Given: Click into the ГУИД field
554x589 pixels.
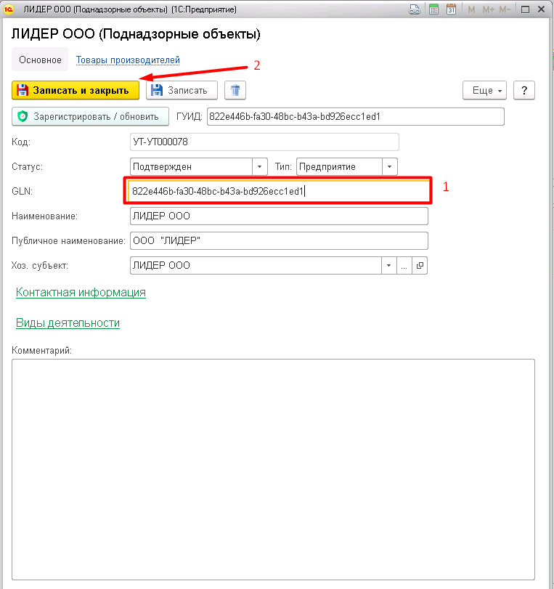Looking at the screenshot, I should (355, 116).
